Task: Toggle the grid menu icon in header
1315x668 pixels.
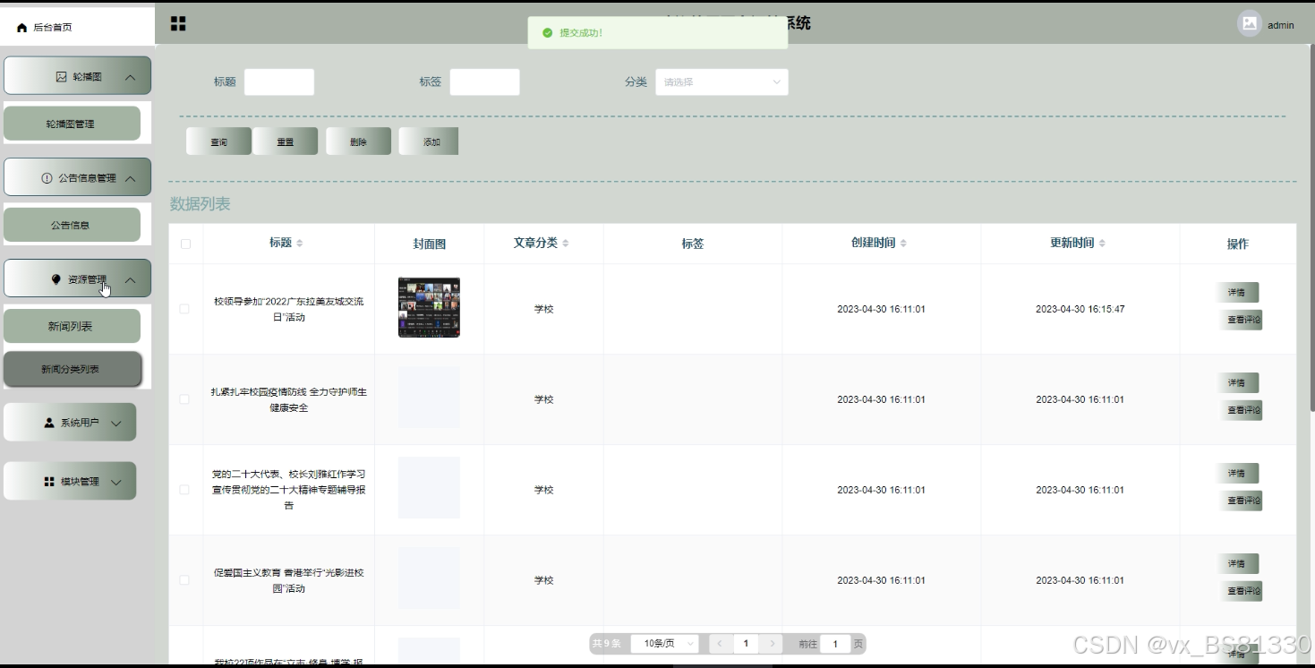Action: coord(178,23)
